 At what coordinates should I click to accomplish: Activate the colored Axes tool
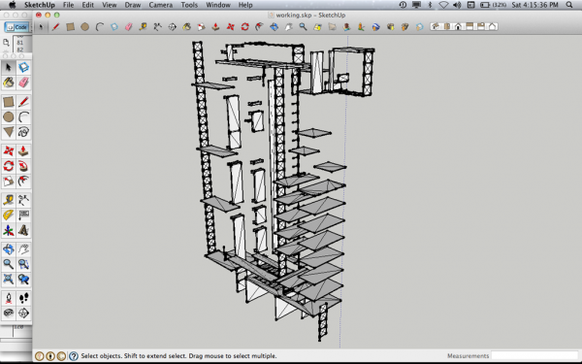(x=9, y=231)
